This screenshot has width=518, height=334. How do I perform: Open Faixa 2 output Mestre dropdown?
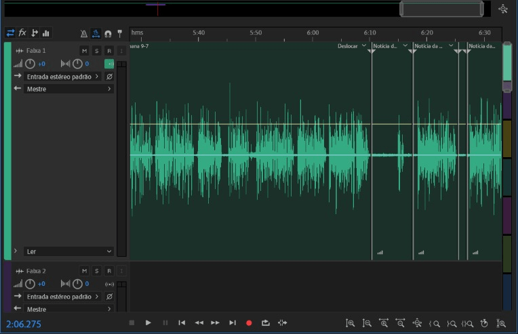point(68,309)
